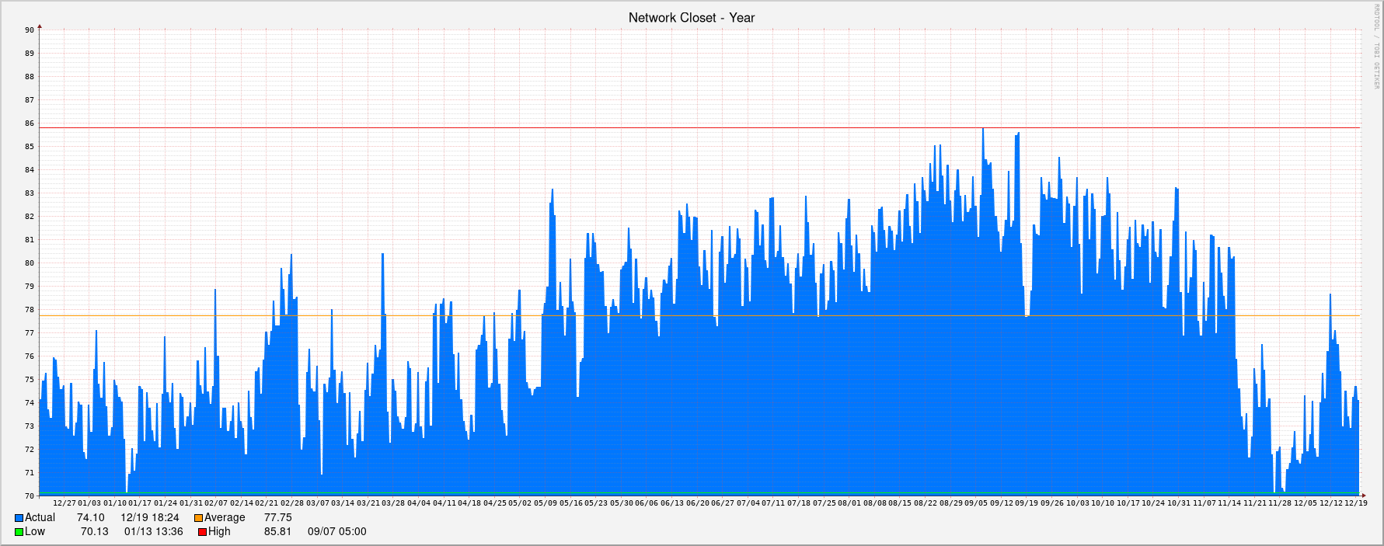The width and height of the screenshot is (1384, 546).
Task: Click the red High legend swatch
Action: [202, 532]
